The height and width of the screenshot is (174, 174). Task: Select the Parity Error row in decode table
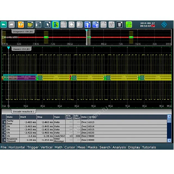(82, 122)
